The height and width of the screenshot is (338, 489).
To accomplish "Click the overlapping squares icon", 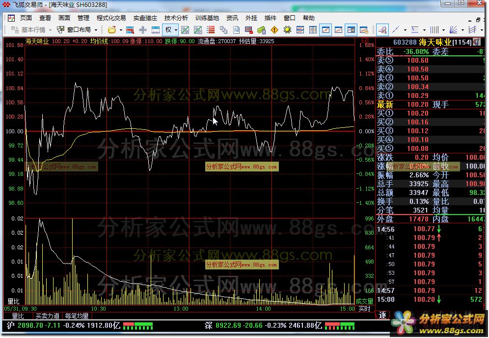I will click(x=223, y=30).
